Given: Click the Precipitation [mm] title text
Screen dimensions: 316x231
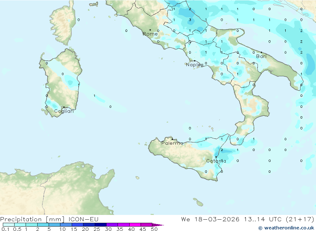Looking at the screenshot, I should [32, 219].
